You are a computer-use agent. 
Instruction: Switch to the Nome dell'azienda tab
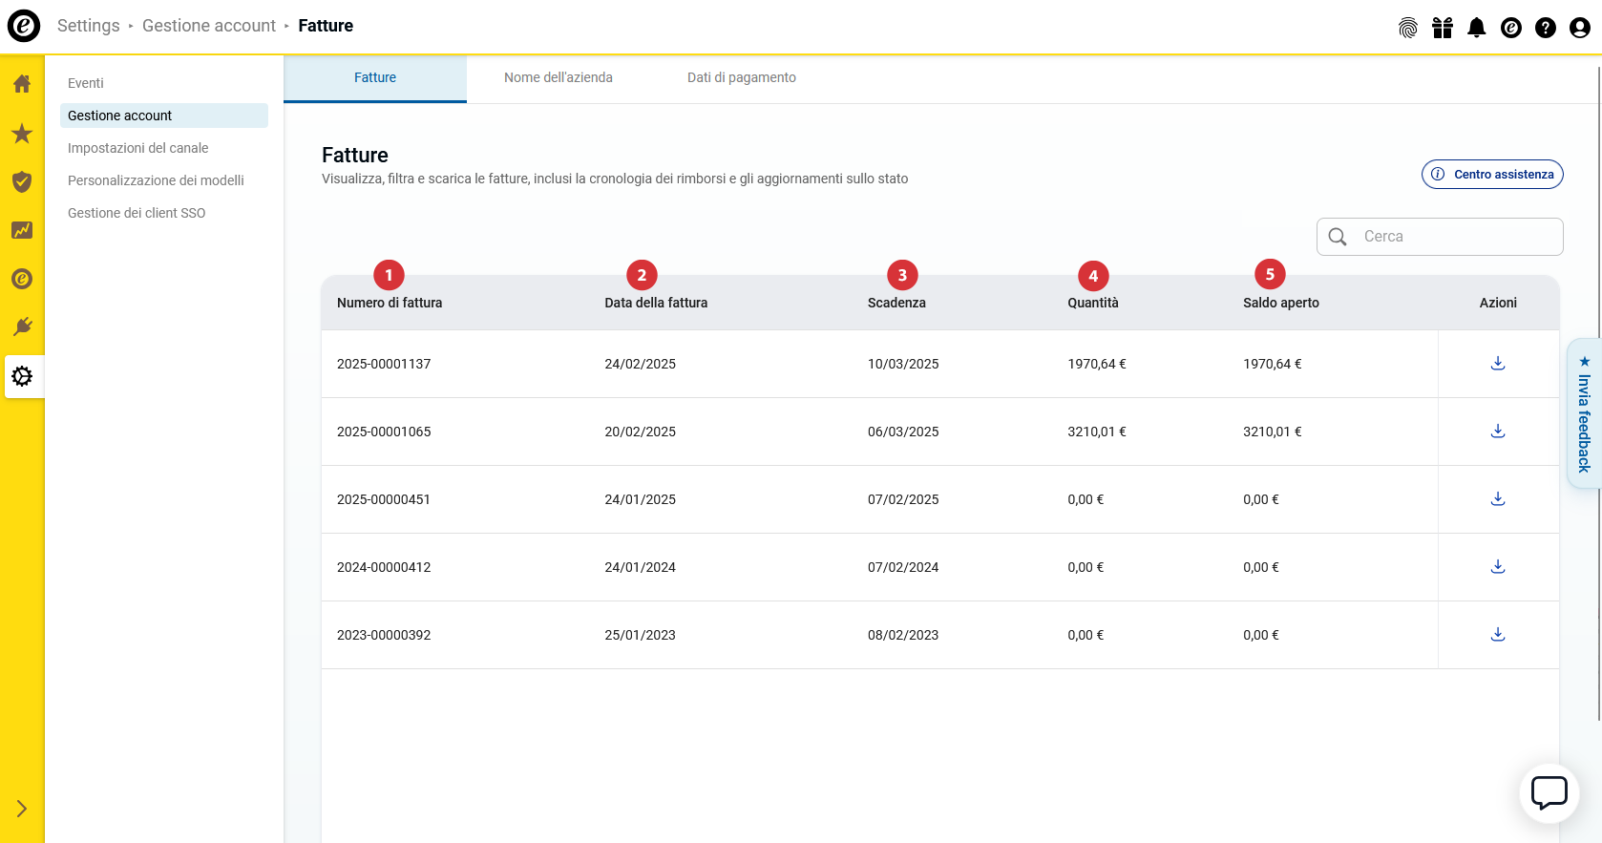pos(558,77)
